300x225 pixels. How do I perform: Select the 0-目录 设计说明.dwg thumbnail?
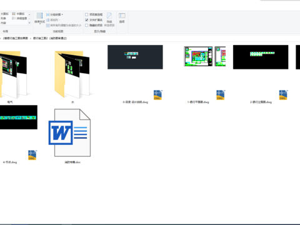[x=135, y=57]
